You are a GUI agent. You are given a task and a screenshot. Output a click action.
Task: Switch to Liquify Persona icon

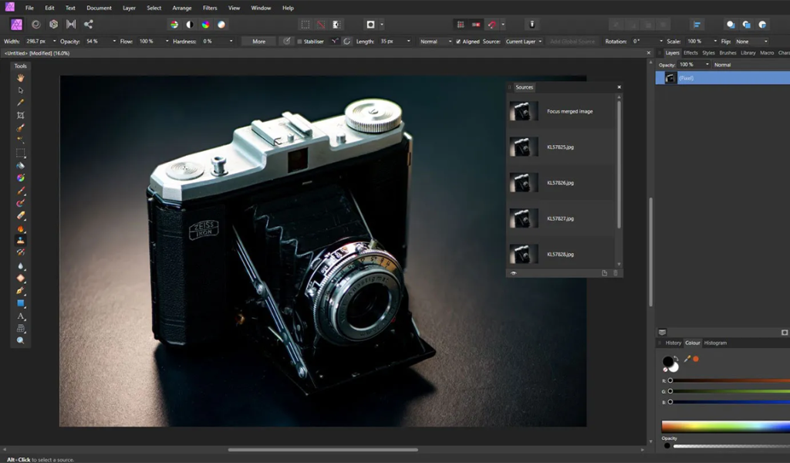(35, 24)
